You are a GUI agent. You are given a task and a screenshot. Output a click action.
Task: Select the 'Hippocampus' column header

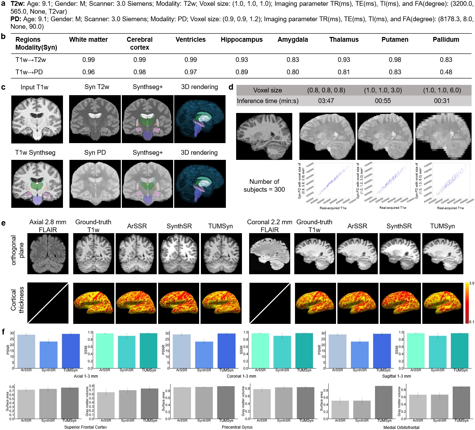click(242, 40)
